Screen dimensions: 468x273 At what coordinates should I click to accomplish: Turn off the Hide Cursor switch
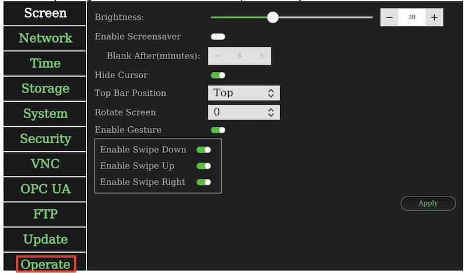tap(218, 75)
